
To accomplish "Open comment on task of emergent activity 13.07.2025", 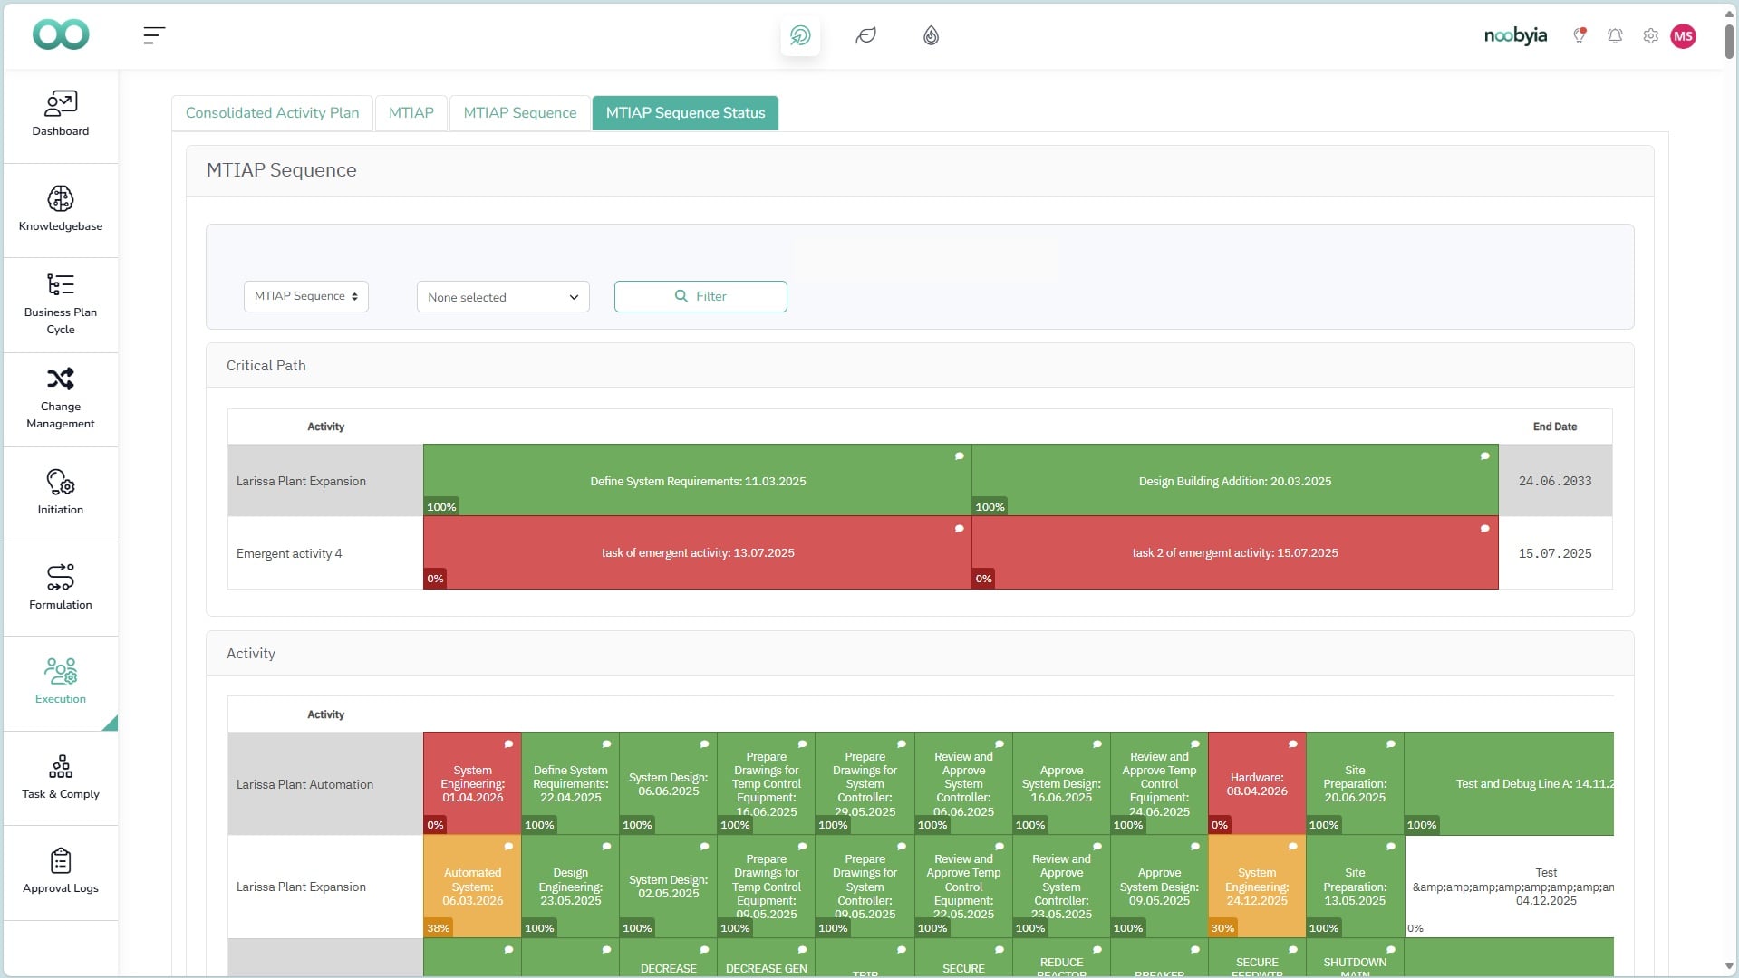I will 959,529.
